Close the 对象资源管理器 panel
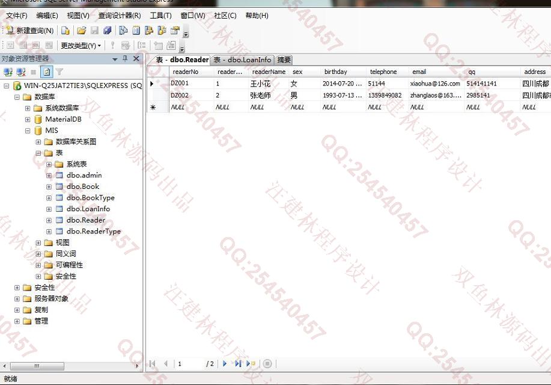 tap(136, 59)
